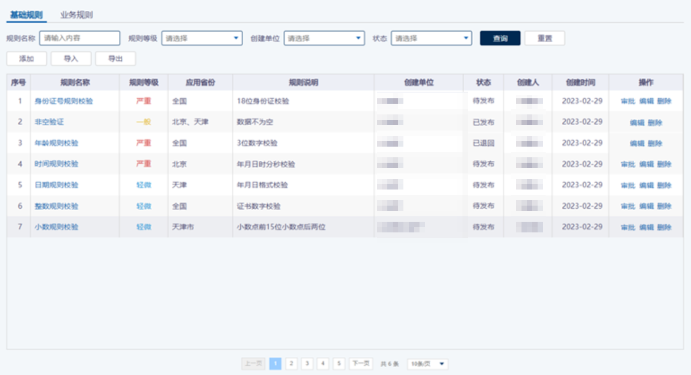Viewport: 691px width, 375px height.
Task: Open rule 非空验证
Action: point(49,122)
